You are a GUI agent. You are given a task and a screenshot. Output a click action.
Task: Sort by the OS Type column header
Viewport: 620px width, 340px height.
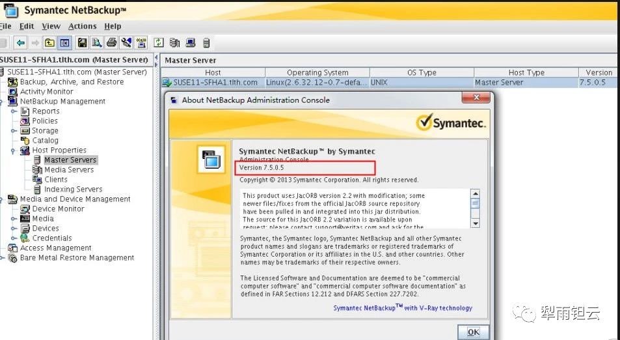tap(422, 72)
